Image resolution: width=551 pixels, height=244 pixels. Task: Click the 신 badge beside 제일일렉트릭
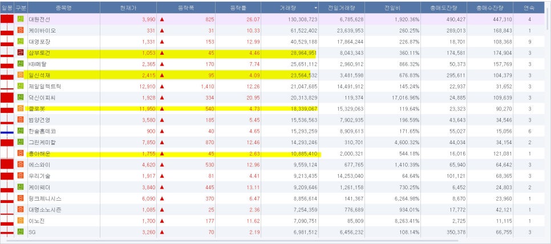coord(21,86)
